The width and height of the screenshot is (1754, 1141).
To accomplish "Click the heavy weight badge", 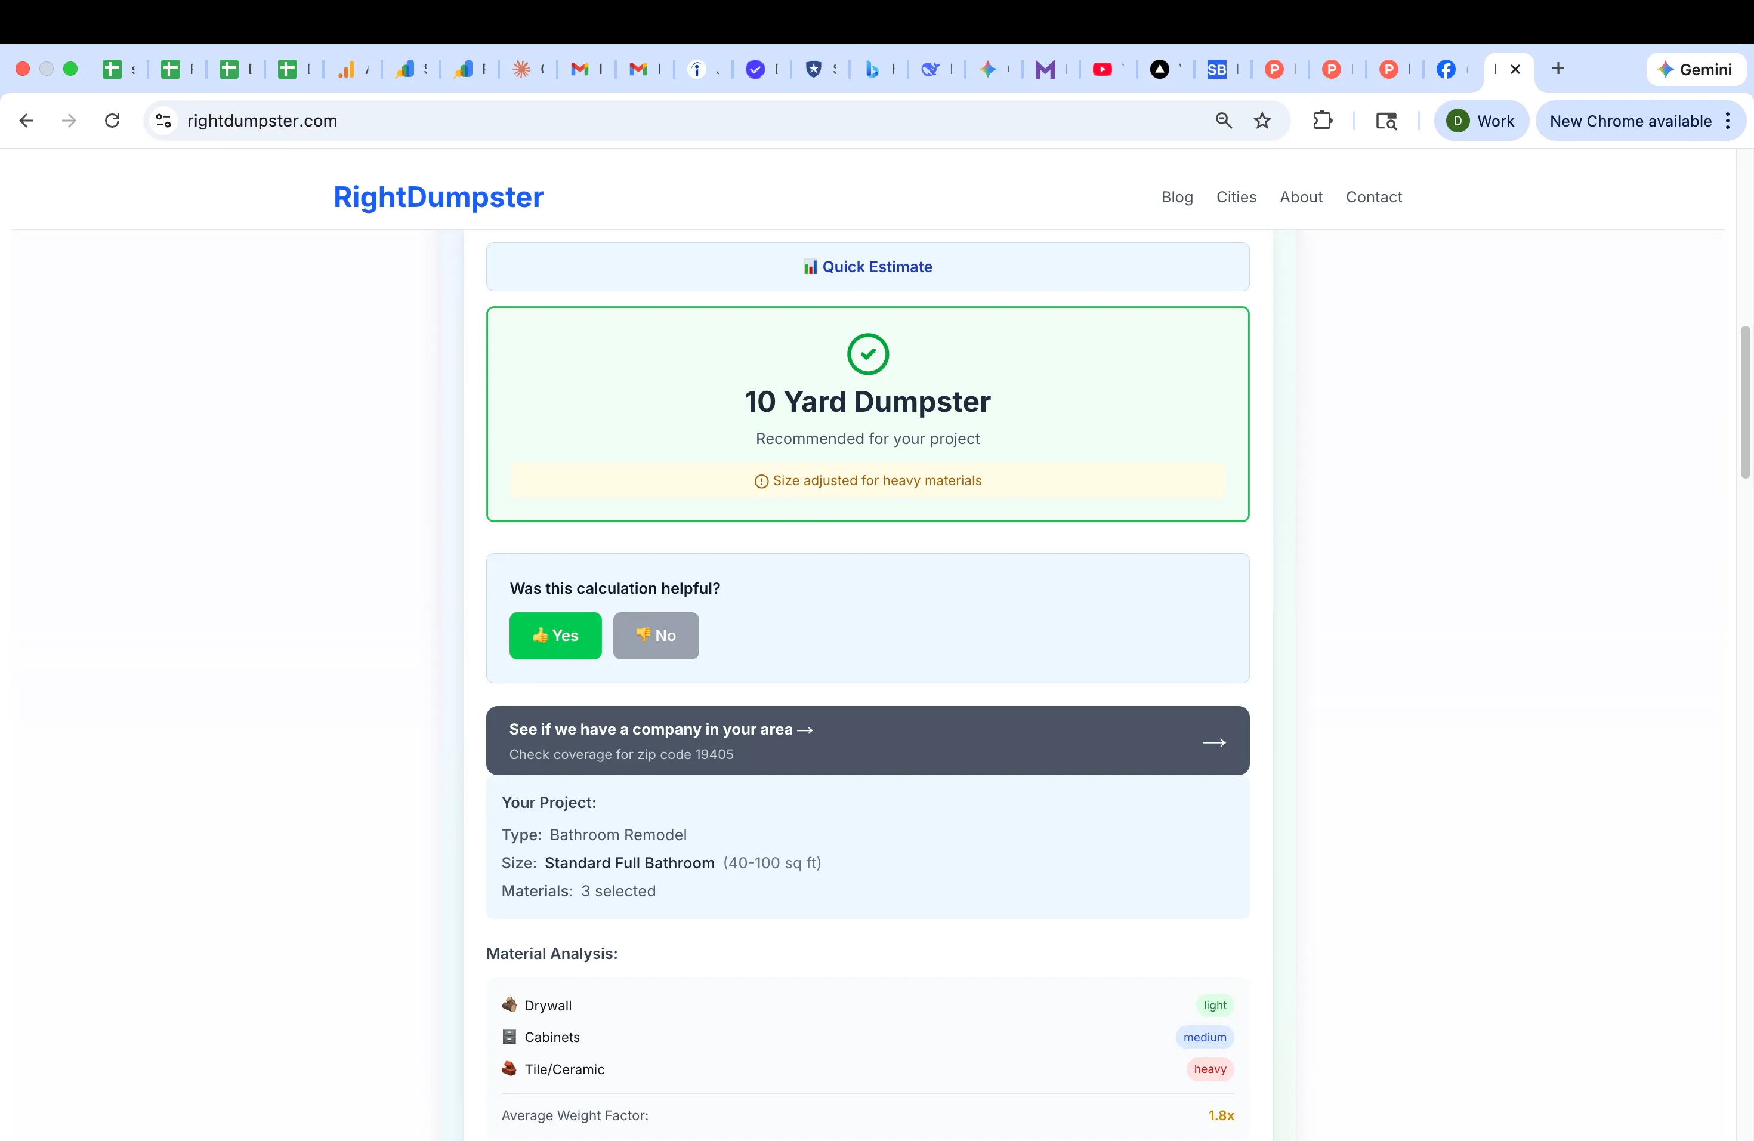I will click(x=1210, y=1069).
